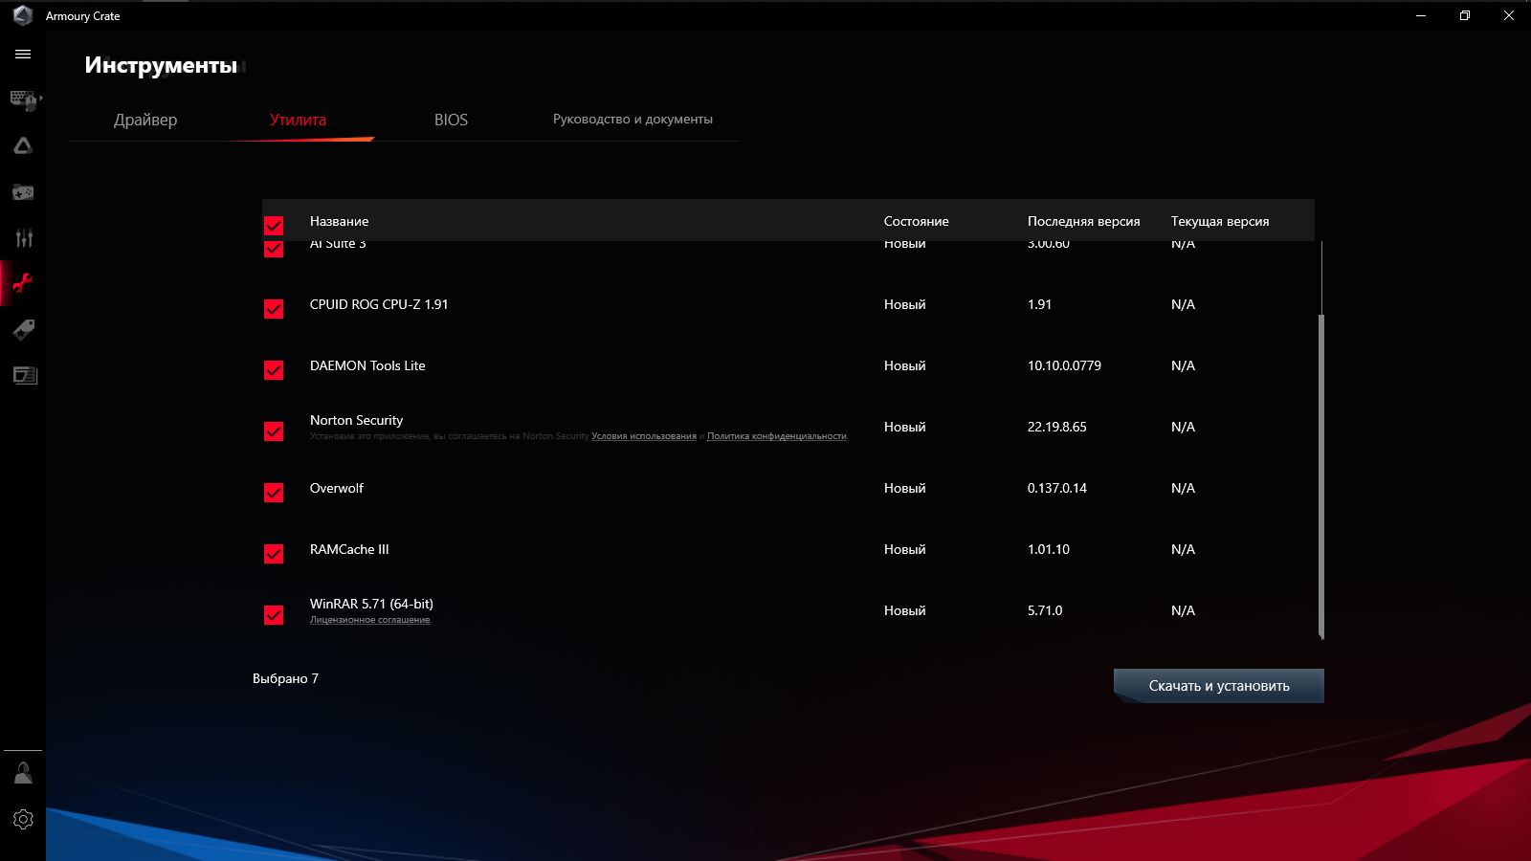1531x861 pixels.
Task: Click the Последняя версия column header
Action: coord(1084,221)
